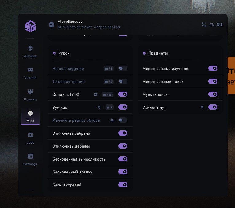Switch the language to EN
This screenshot has width=235, height=208.
pos(212,25)
